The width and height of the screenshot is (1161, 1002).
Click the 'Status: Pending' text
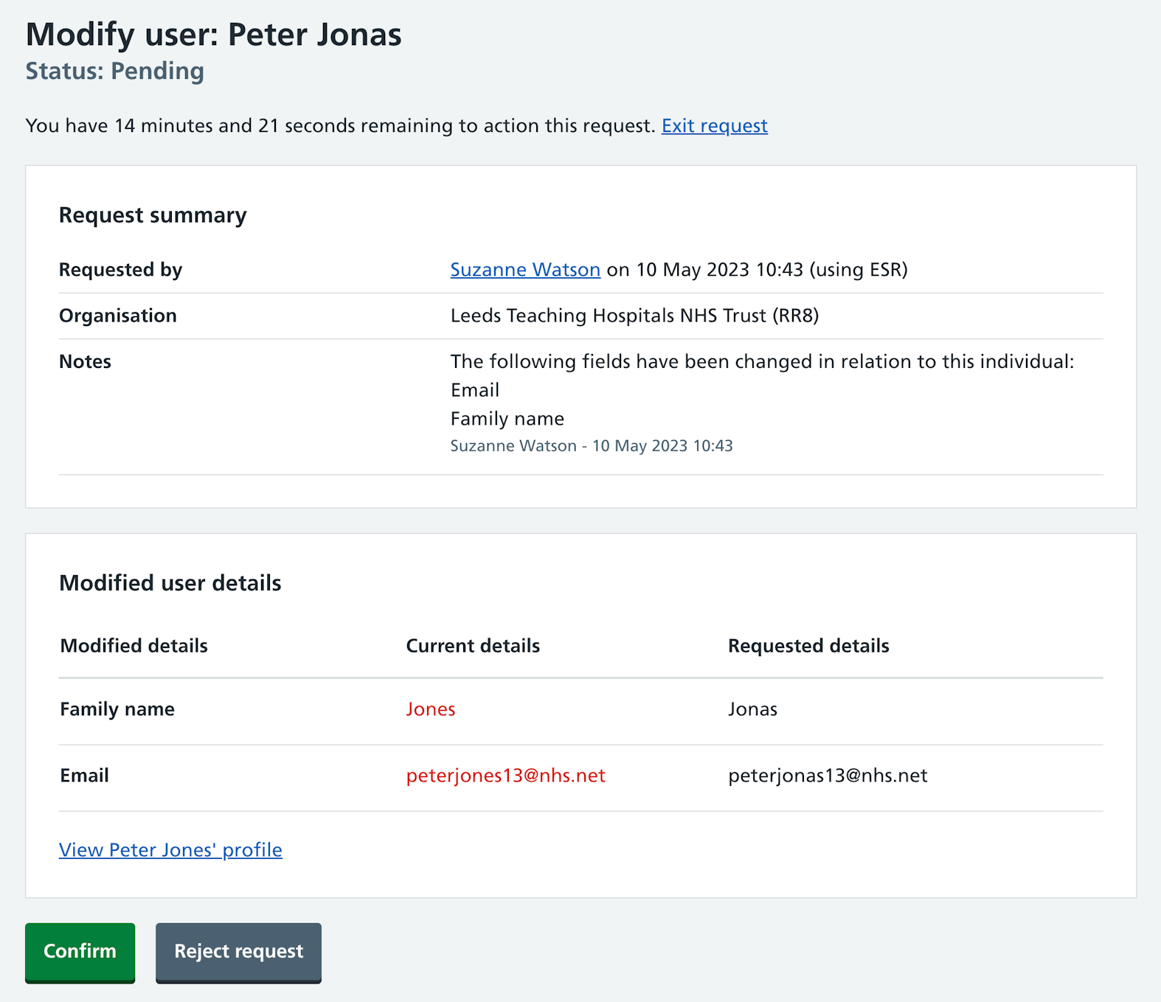click(x=115, y=72)
